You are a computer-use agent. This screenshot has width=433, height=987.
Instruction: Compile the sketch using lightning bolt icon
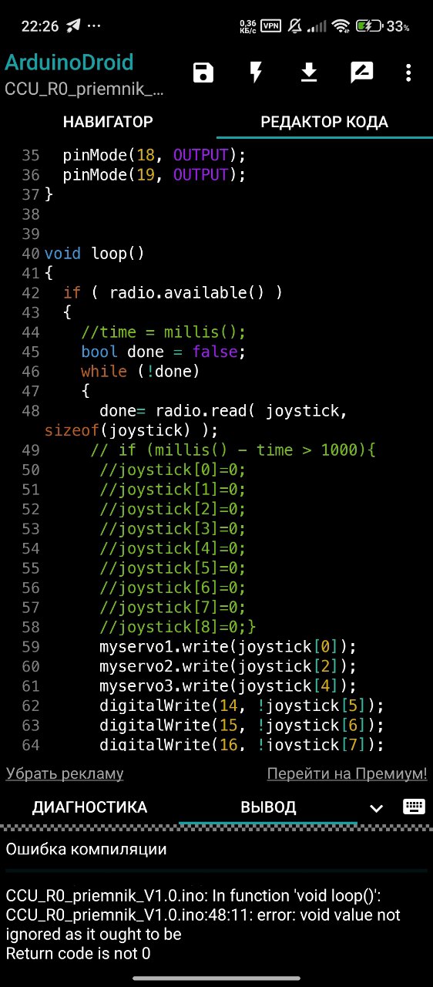coord(256,73)
